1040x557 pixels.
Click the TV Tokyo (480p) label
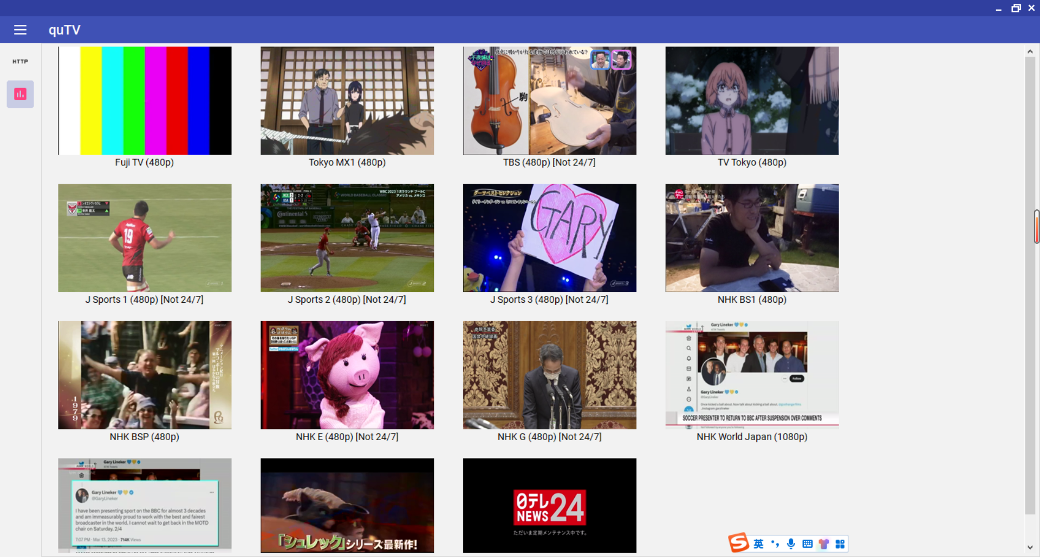pyautogui.click(x=752, y=162)
